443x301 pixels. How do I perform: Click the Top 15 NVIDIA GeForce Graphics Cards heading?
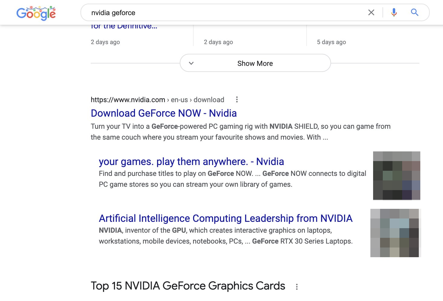click(188, 286)
